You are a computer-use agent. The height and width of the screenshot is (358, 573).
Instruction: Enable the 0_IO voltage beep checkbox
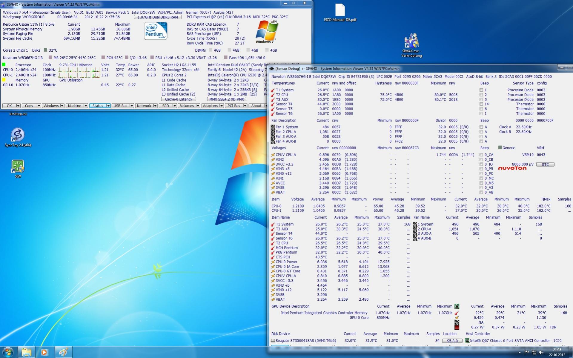(x=481, y=164)
